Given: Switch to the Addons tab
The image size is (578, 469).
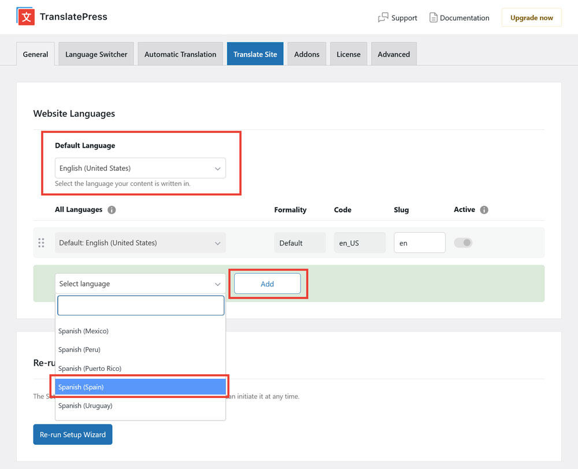Looking at the screenshot, I should point(306,54).
